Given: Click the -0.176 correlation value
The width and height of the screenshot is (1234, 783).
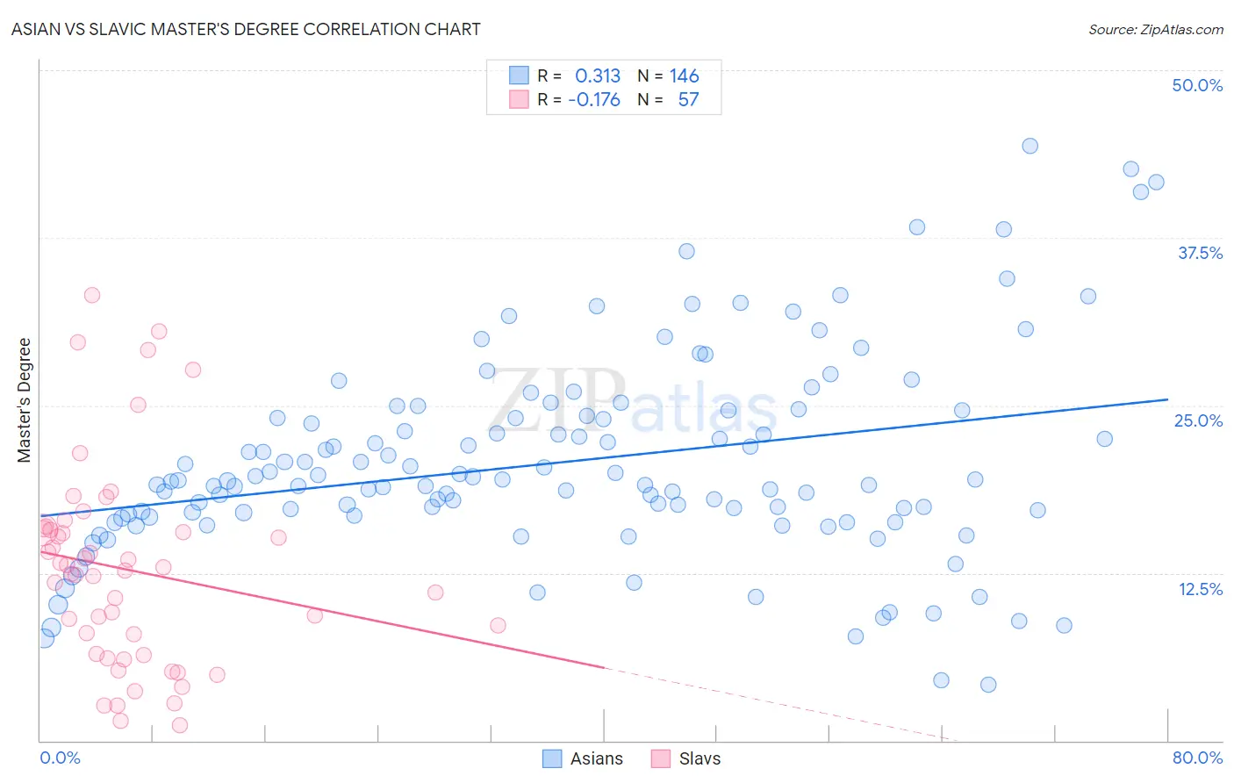Looking at the screenshot, I should point(594,99).
